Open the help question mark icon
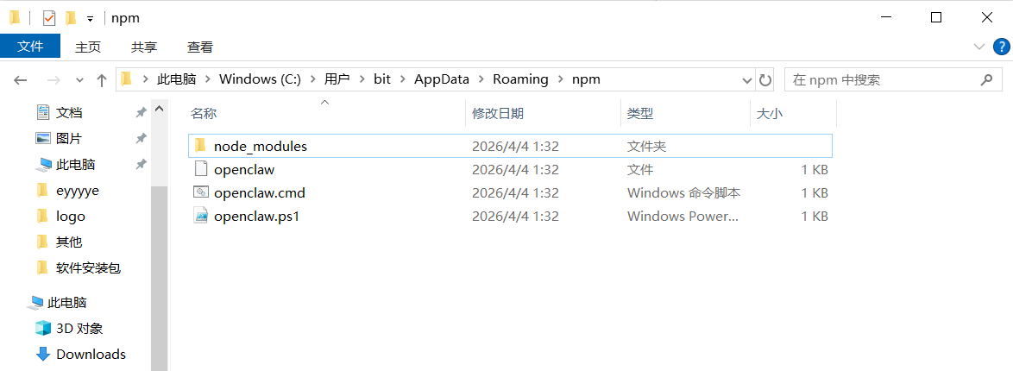Screen dimensions: 1013x371 click(x=1001, y=47)
